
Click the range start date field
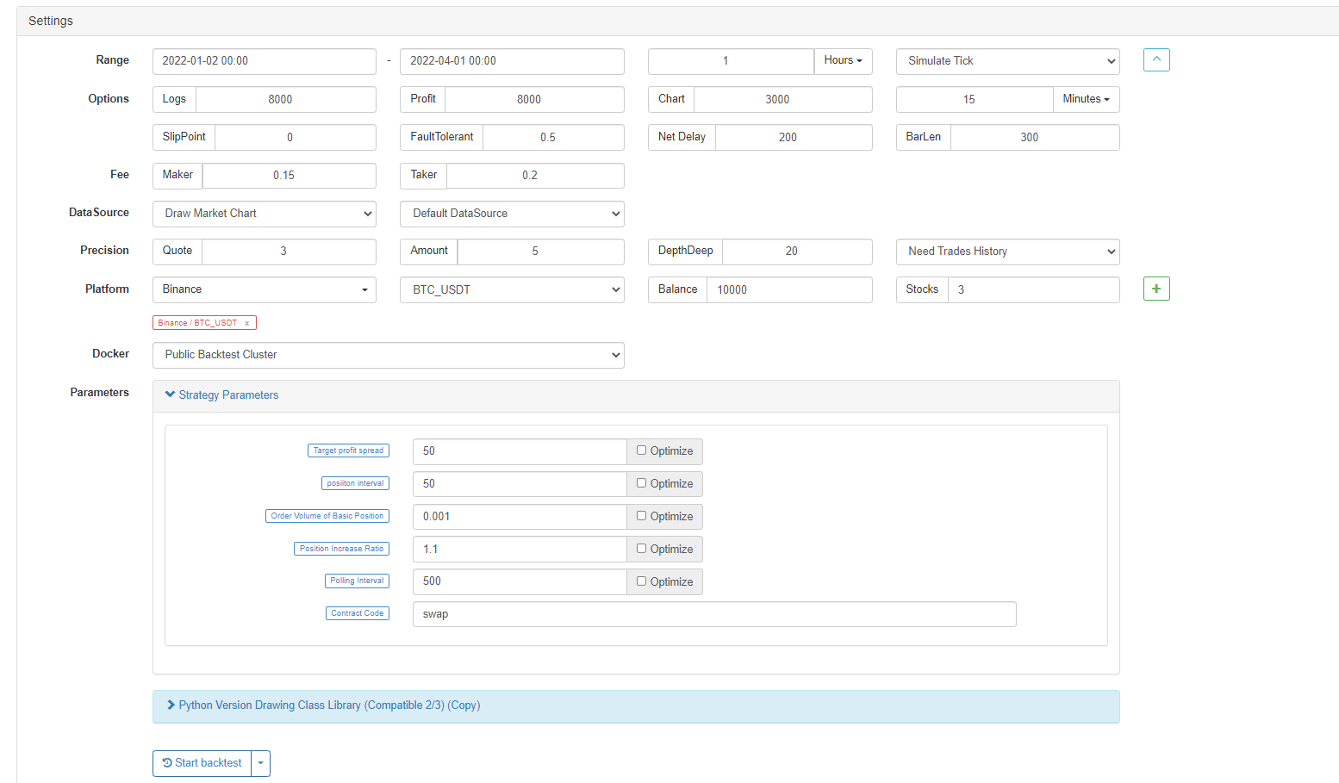pyautogui.click(x=264, y=61)
